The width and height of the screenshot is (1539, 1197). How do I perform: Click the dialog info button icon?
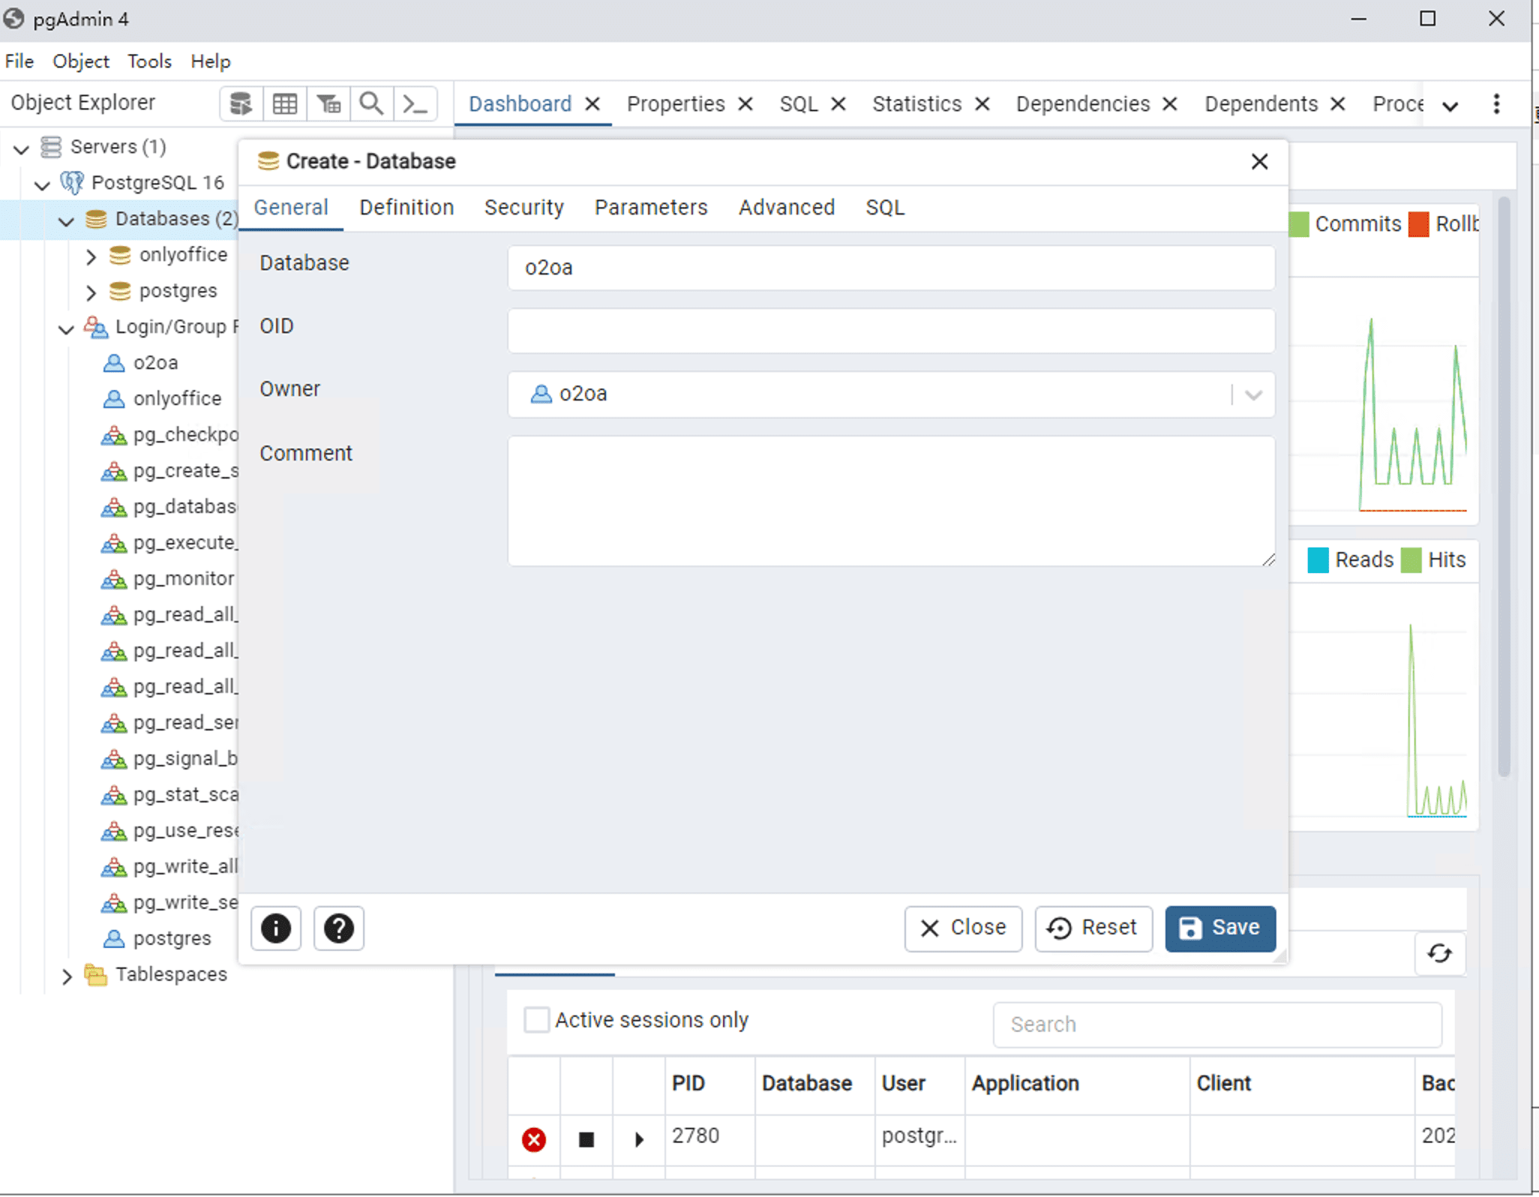coord(276,928)
